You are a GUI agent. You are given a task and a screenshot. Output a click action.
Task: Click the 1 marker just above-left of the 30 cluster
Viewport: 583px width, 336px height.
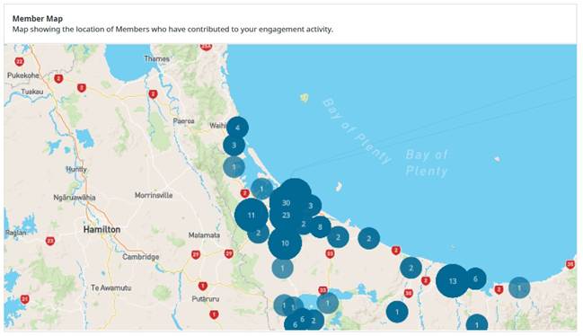261,189
